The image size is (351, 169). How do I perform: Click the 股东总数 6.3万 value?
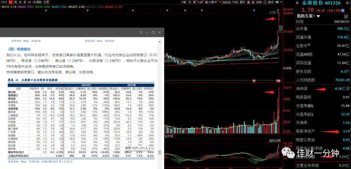pyautogui.click(x=345, y=71)
